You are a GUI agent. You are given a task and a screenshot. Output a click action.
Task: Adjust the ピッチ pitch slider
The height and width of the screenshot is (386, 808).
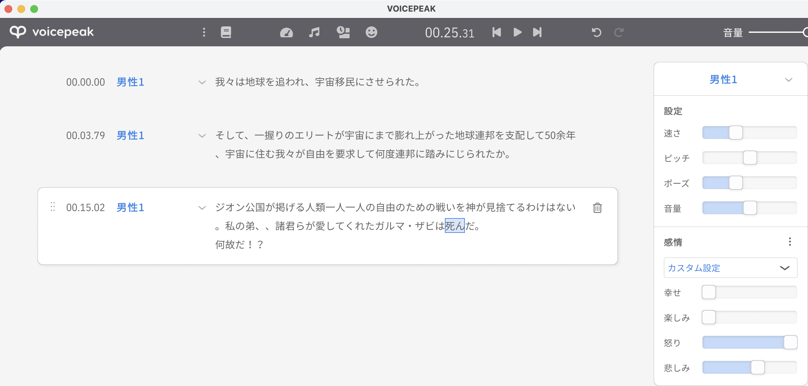tap(749, 158)
